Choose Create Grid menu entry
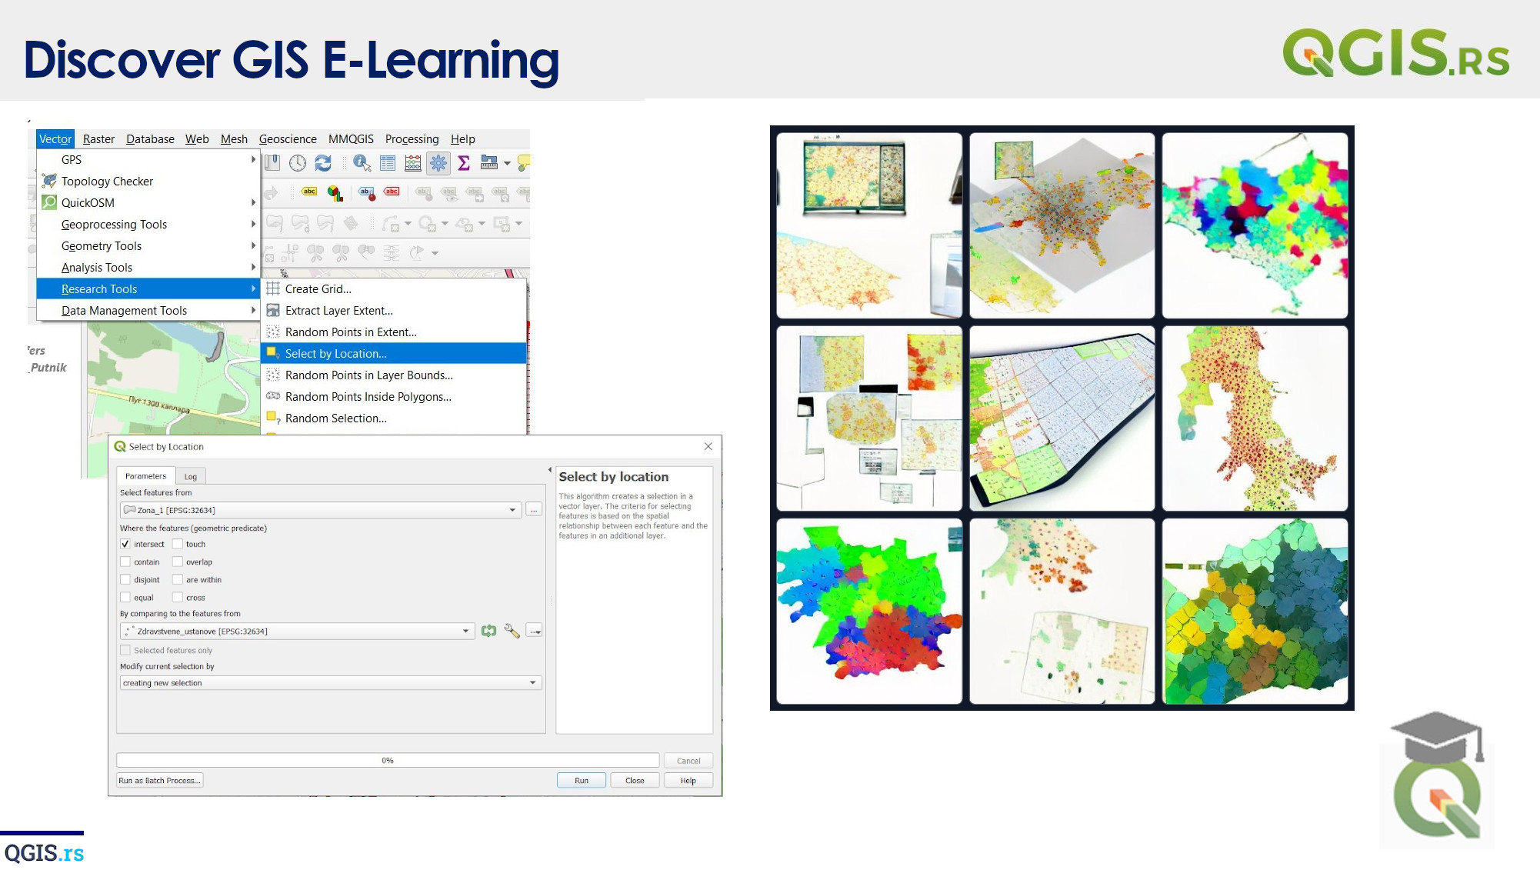The image size is (1540, 870). point(394,288)
